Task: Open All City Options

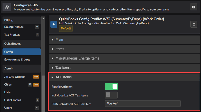Action: (22, 77)
